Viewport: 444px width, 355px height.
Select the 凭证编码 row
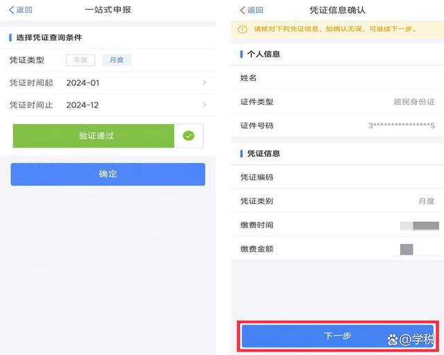[x=338, y=177]
